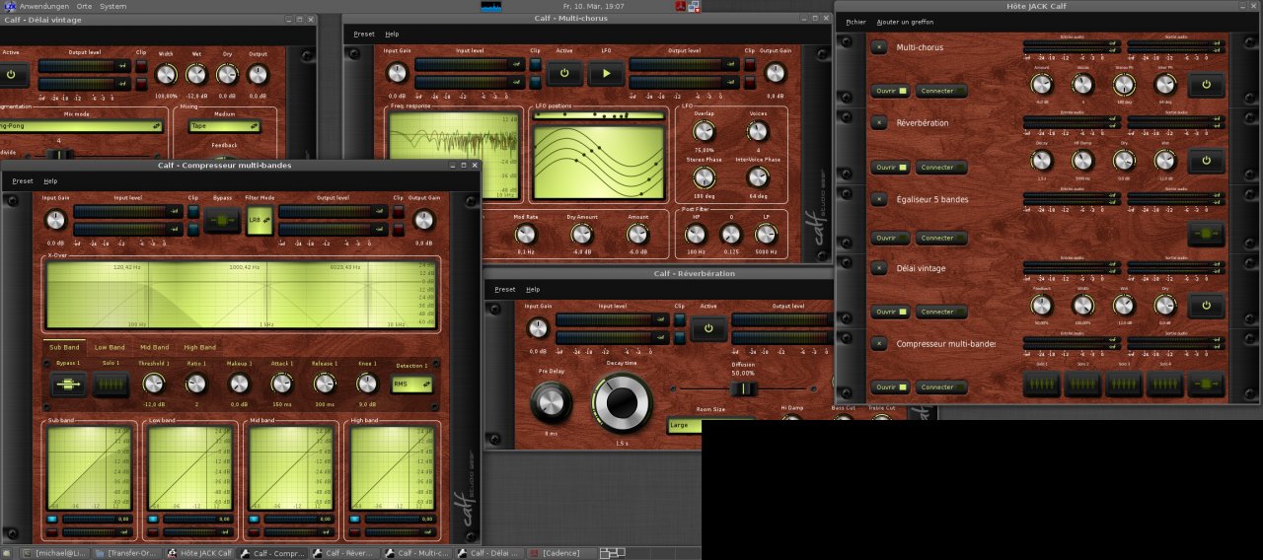Remove Compresseur multi-bandes plugin with x button

(x=880, y=344)
